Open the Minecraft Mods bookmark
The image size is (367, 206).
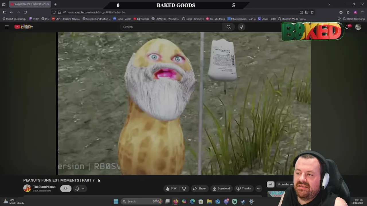click(292, 19)
